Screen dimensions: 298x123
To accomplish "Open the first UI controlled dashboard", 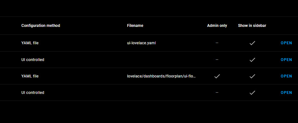I will coord(286,60).
